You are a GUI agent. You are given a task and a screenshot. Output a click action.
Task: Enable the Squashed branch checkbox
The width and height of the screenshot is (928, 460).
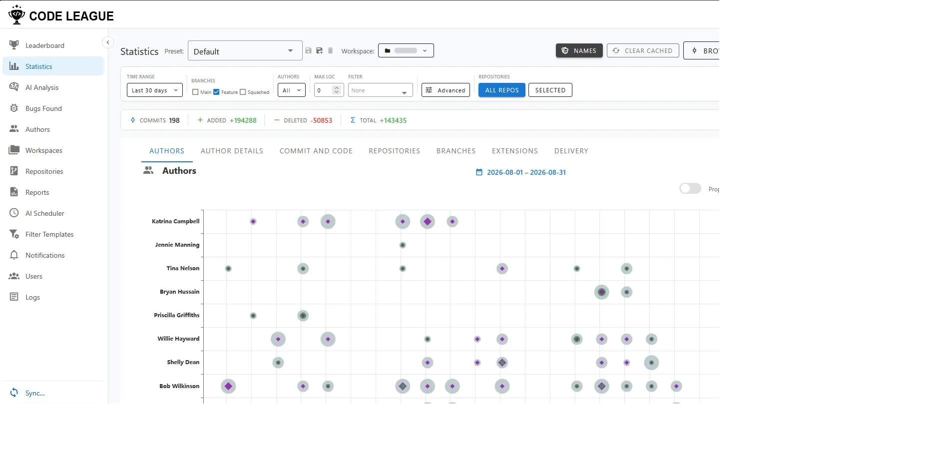[x=243, y=92]
